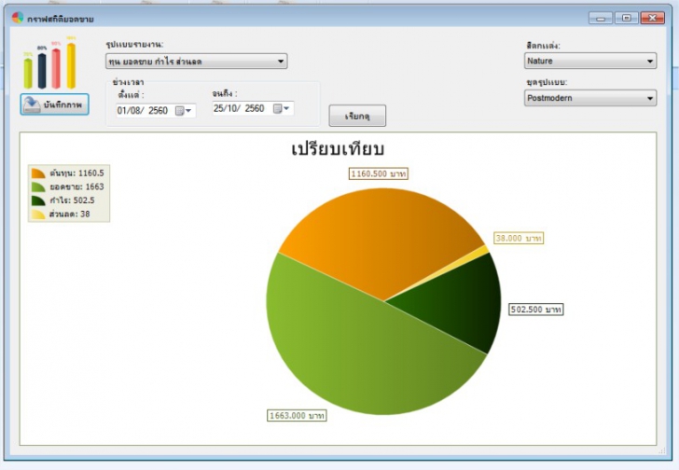Click the 38.000 บาท chart label
Image resolution: width=679 pixels, height=470 pixels.
click(519, 238)
